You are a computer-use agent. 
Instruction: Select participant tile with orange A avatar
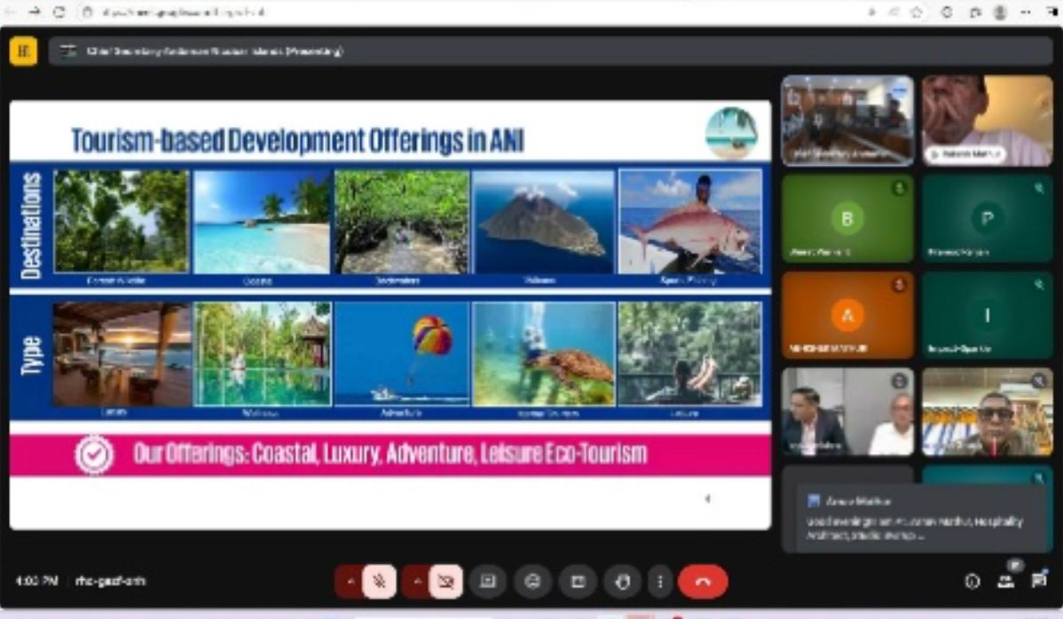click(x=846, y=315)
